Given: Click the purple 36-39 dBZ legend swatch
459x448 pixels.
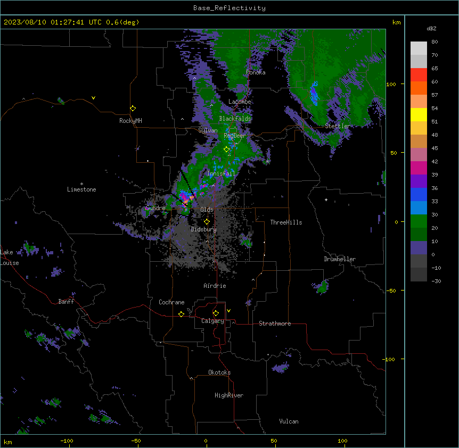Looking at the screenshot, I should (419, 181).
